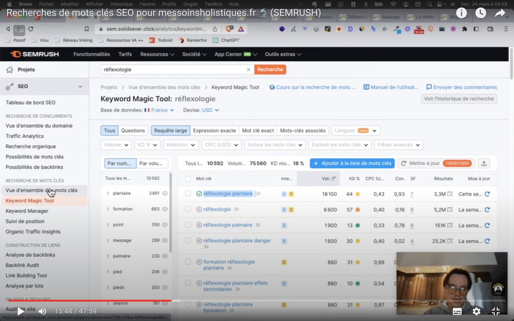The height and width of the screenshot is (321, 514).
Task: Tick checkbox for réflexologie plantaire danger row
Action: [x=188, y=241]
